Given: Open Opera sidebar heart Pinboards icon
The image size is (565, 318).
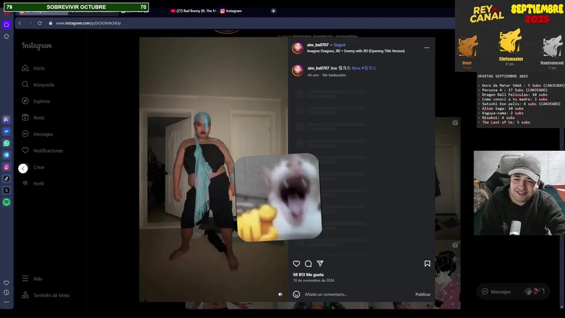Looking at the screenshot, I should (6, 283).
